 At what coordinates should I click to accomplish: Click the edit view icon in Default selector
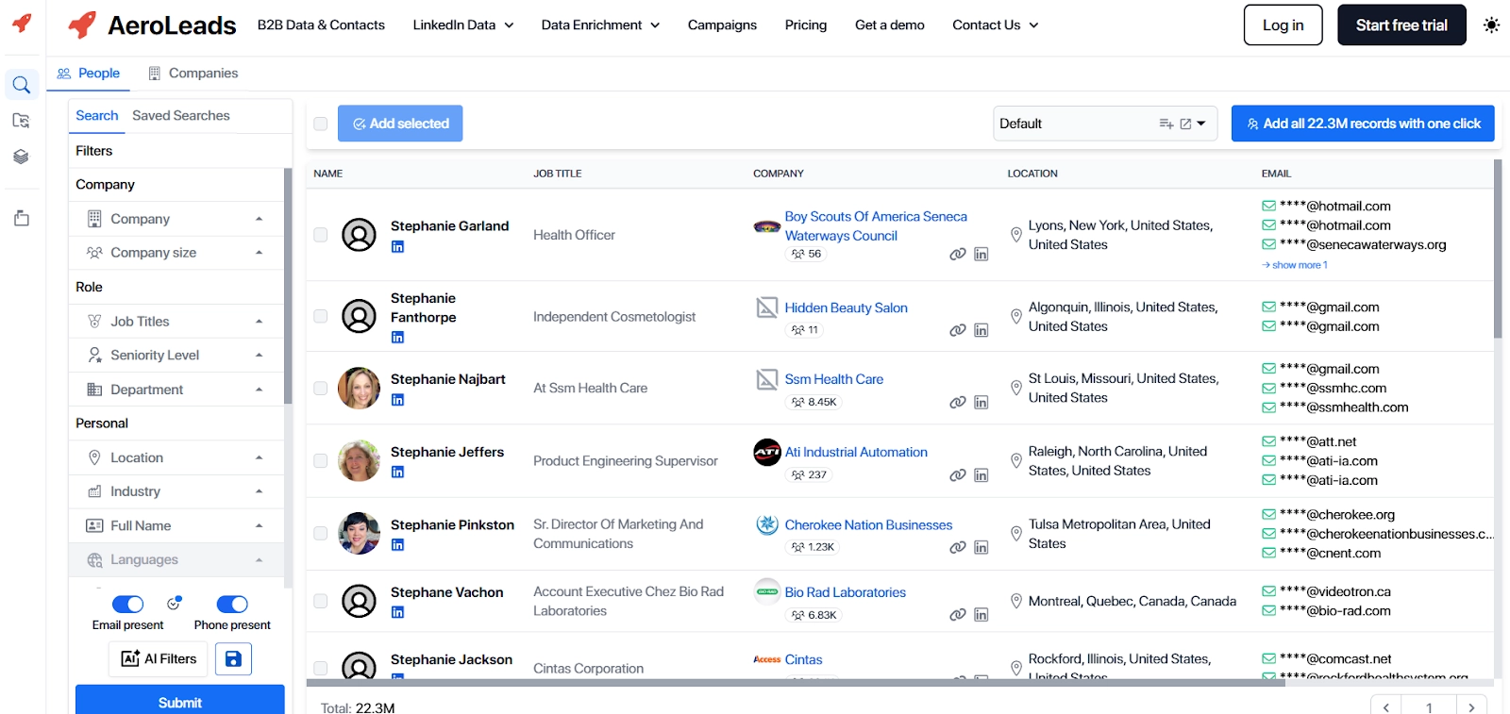pyautogui.click(x=1185, y=124)
